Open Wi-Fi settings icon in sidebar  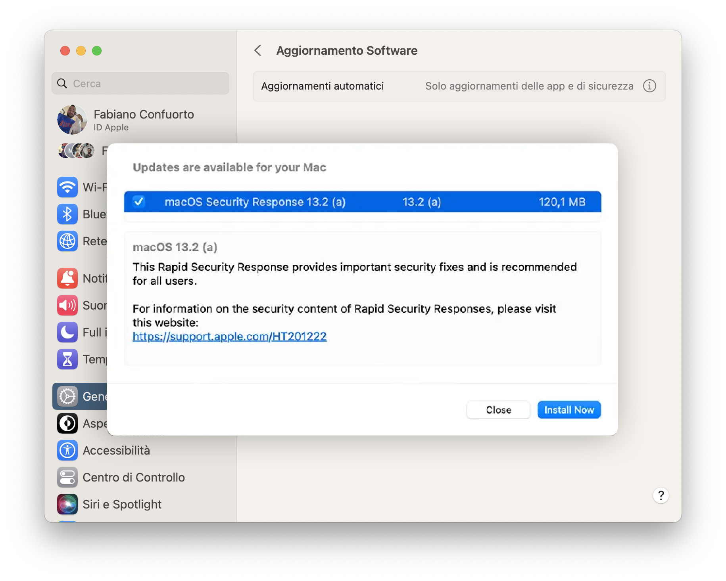(x=67, y=187)
